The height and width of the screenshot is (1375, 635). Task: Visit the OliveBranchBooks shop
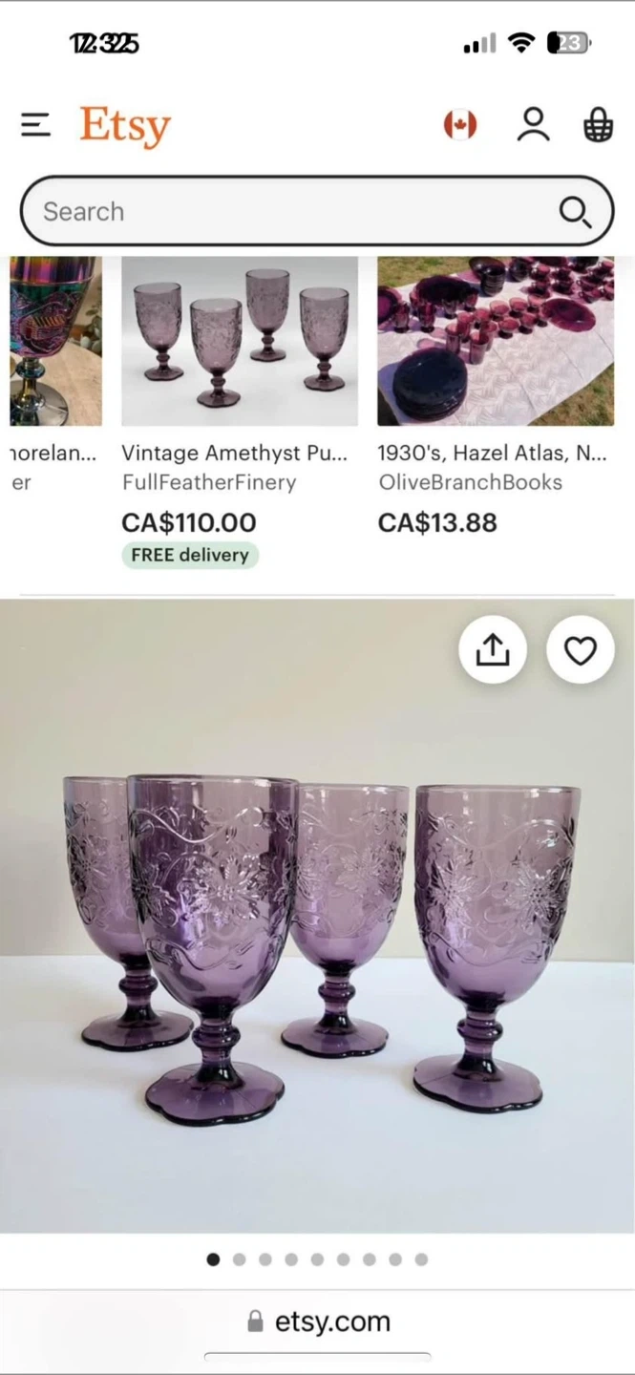click(x=471, y=482)
